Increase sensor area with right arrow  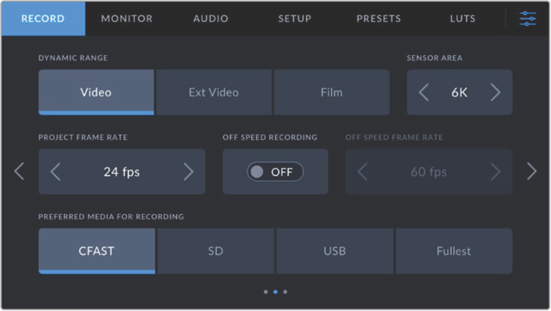(x=495, y=93)
